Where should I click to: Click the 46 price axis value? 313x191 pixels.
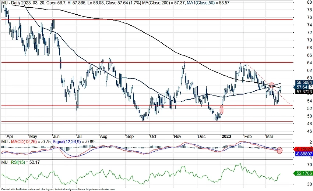tap(310, 131)
